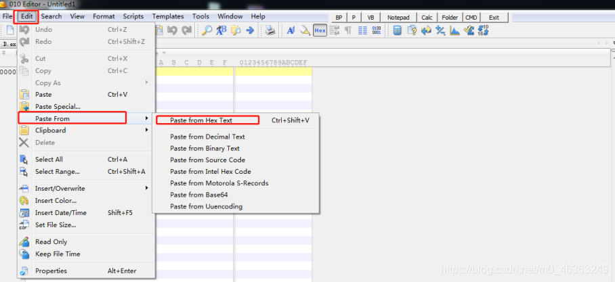This screenshot has width=615, height=282.
Task: Open the Help menu
Action: point(258,16)
